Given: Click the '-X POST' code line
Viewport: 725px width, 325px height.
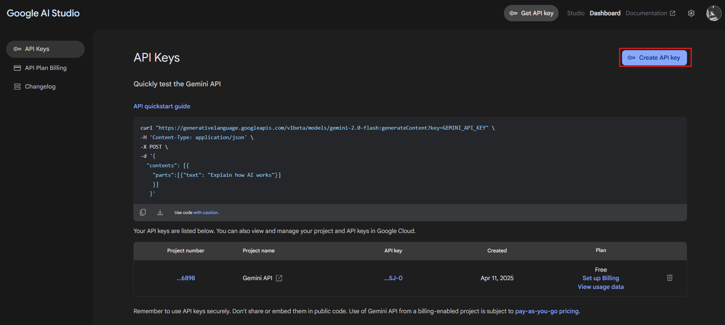Looking at the screenshot, I should [x=154, y=147].
